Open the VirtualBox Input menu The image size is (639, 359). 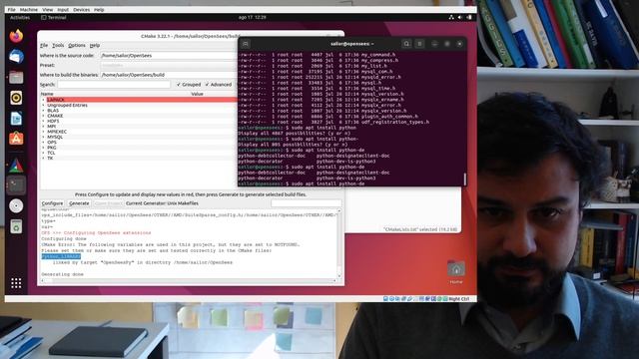tap(63, 9)
